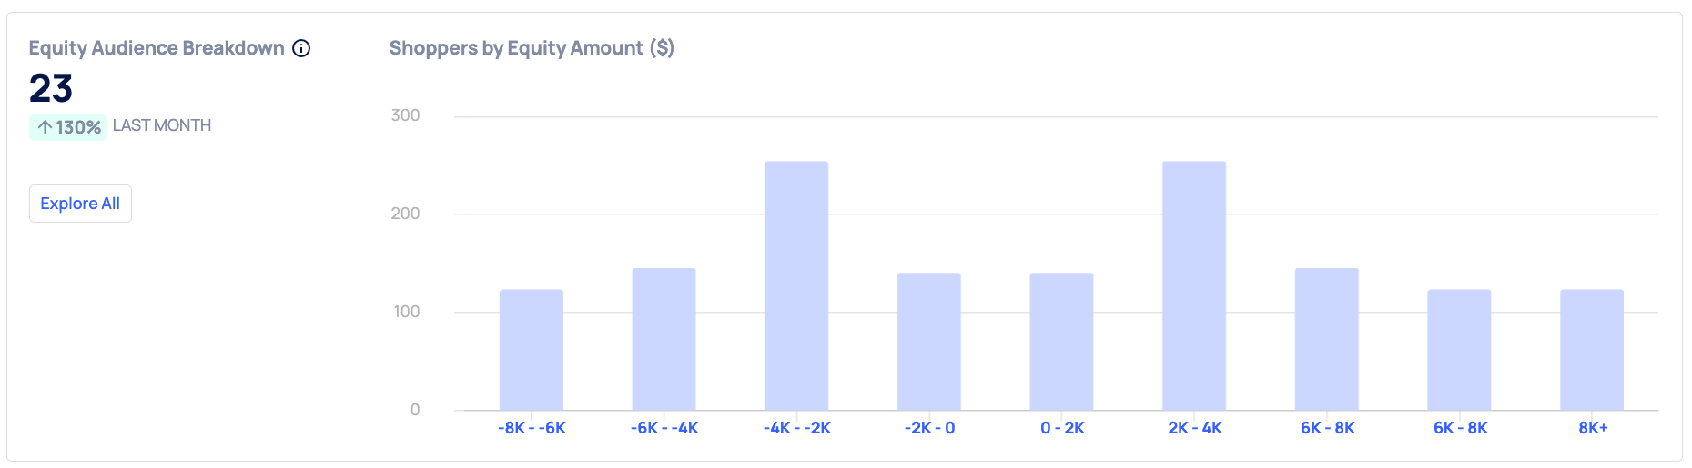Viewport: 1692px width, 468px height.
Task: Select the -2K - 0 range label
Action: 929,428
